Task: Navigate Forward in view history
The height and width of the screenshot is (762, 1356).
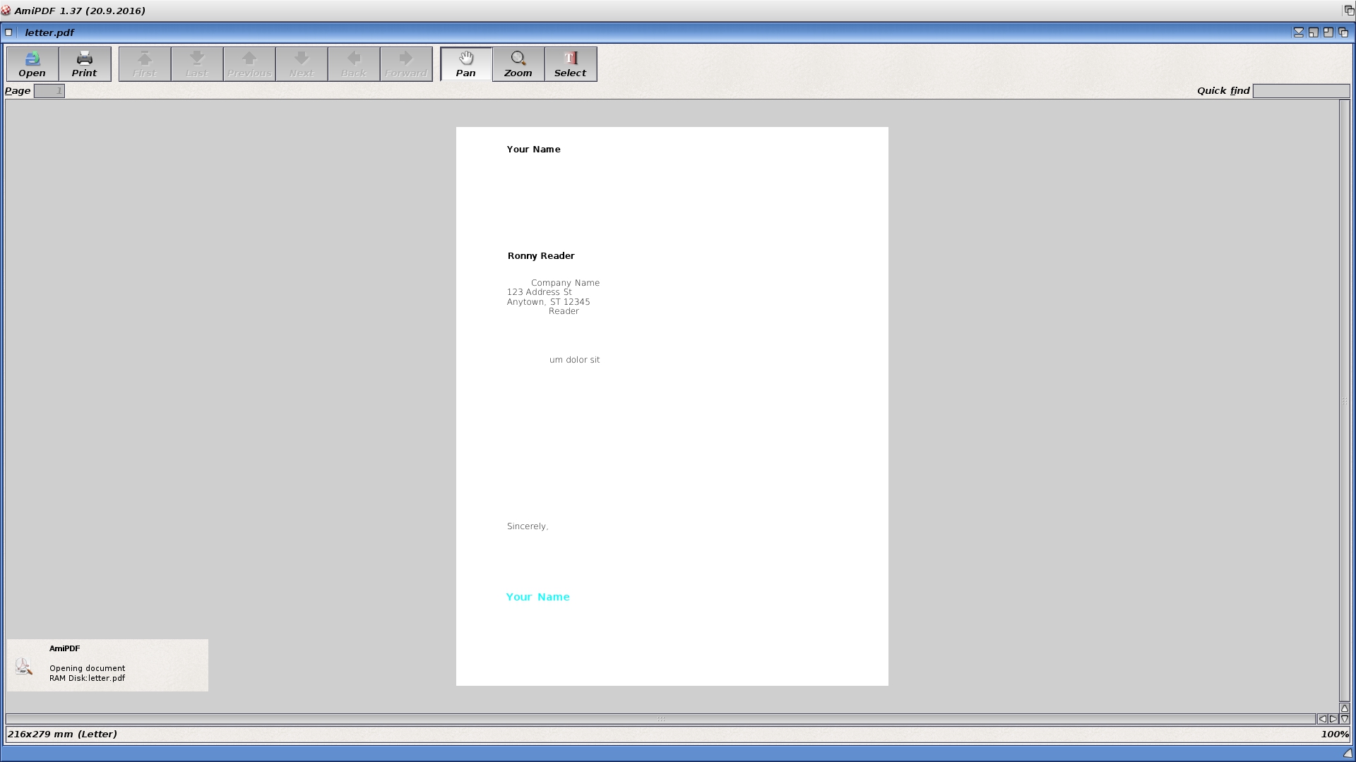Action: click(406, 64)
